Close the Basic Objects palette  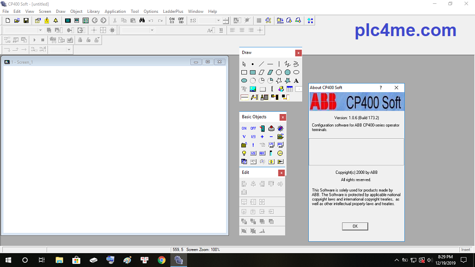283,117
